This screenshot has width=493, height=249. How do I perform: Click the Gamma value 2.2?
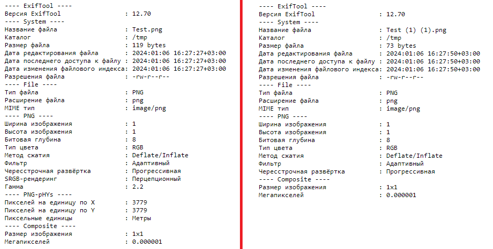tap(138, 187)
